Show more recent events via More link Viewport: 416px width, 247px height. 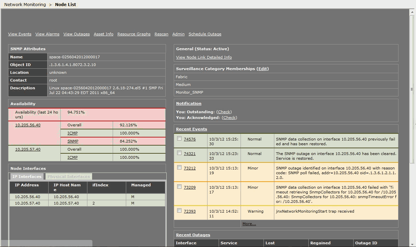(x=249, y=223)
